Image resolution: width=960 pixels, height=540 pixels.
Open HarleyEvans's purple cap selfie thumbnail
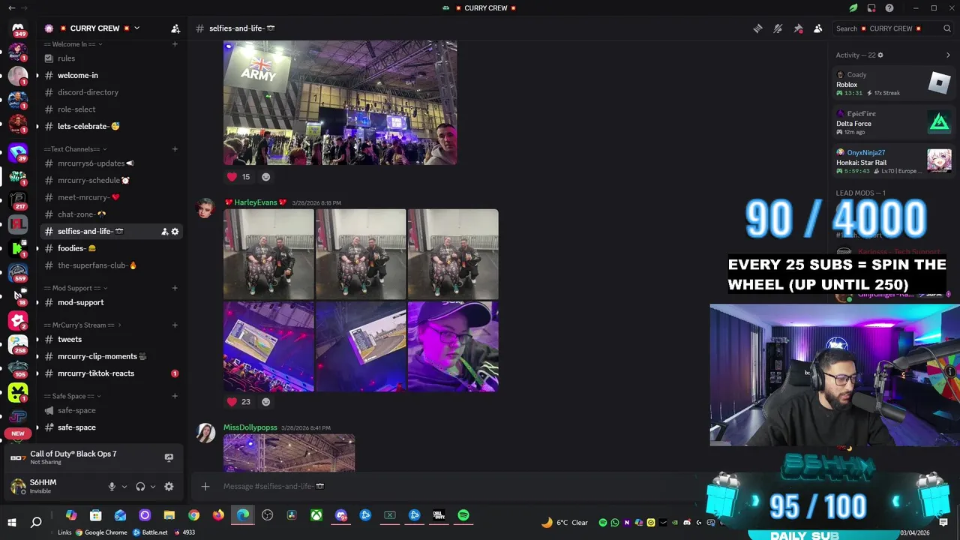[453, 346]
